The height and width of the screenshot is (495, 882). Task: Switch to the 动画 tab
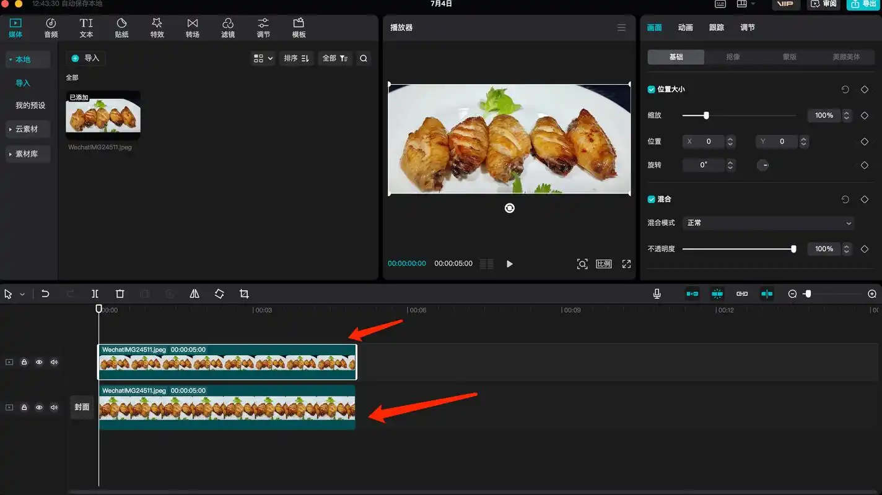(685, 27)
